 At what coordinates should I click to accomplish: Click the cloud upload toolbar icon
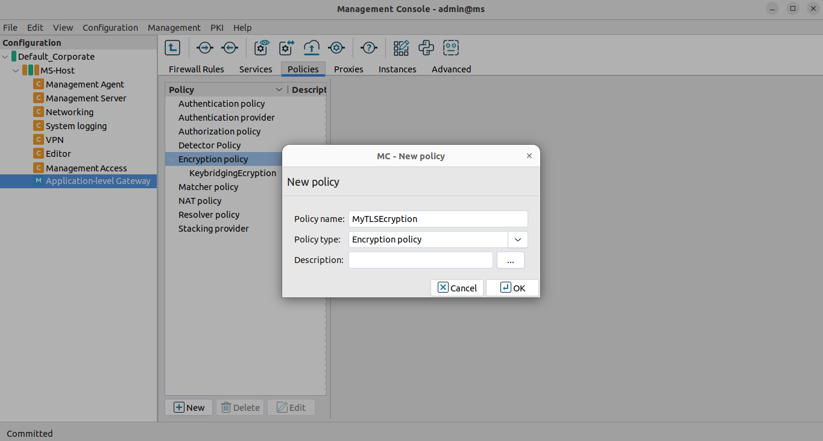point(311,48)
